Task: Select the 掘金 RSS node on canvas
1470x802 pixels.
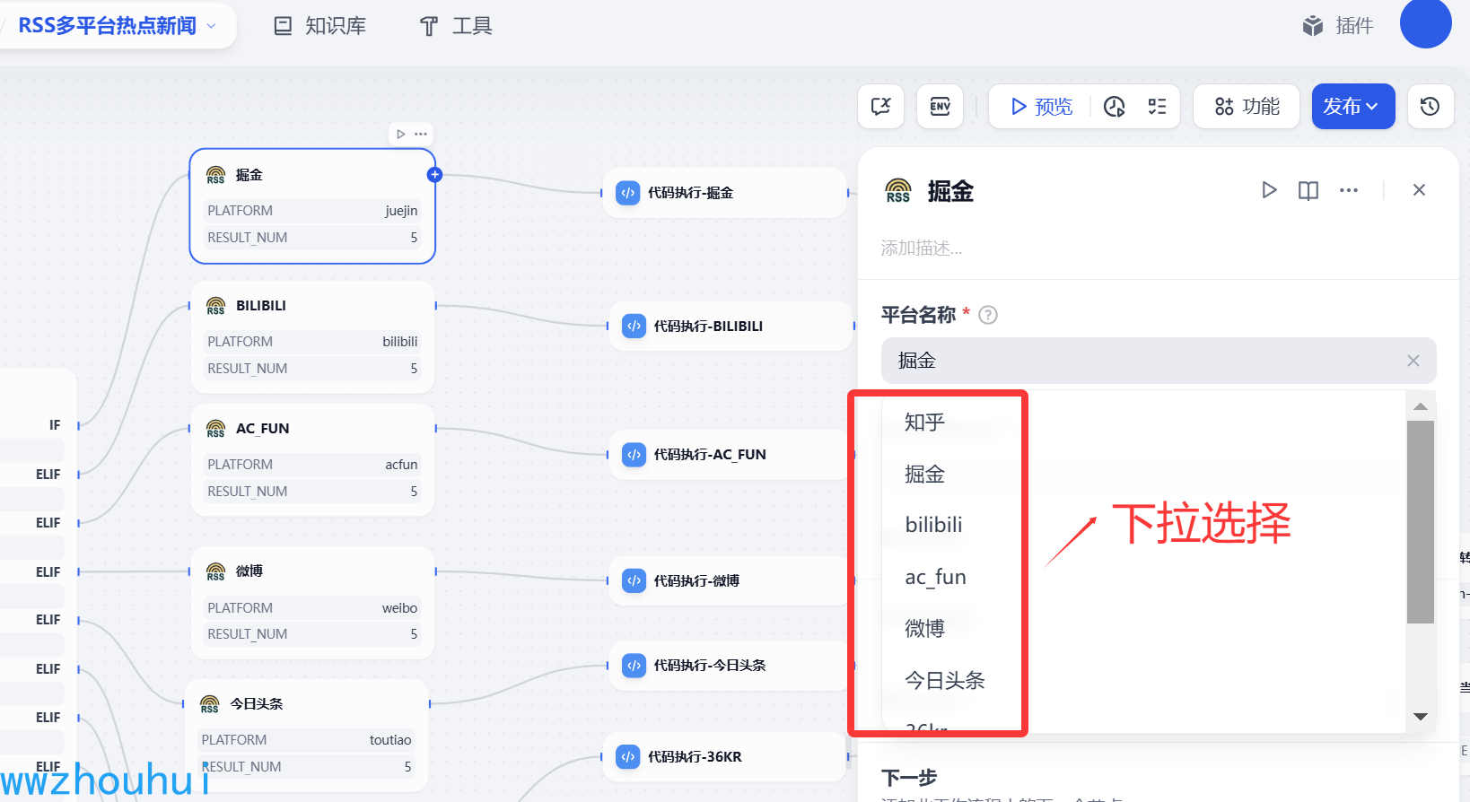Action: (x=312, y=206)
